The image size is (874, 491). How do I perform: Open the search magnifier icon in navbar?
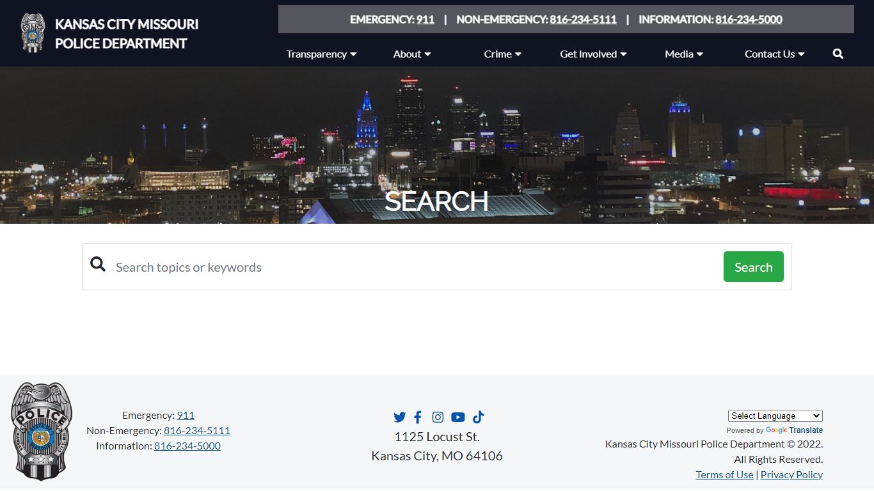pyautogui.click(x=838, y=54)
